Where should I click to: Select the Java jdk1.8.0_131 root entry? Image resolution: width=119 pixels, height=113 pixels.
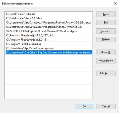click(49, 40)
